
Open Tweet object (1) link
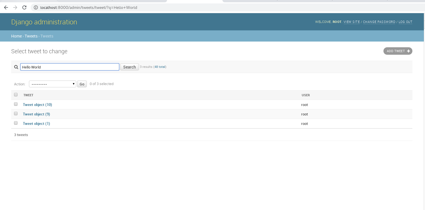pyautogui.click(x=36, y=123)
